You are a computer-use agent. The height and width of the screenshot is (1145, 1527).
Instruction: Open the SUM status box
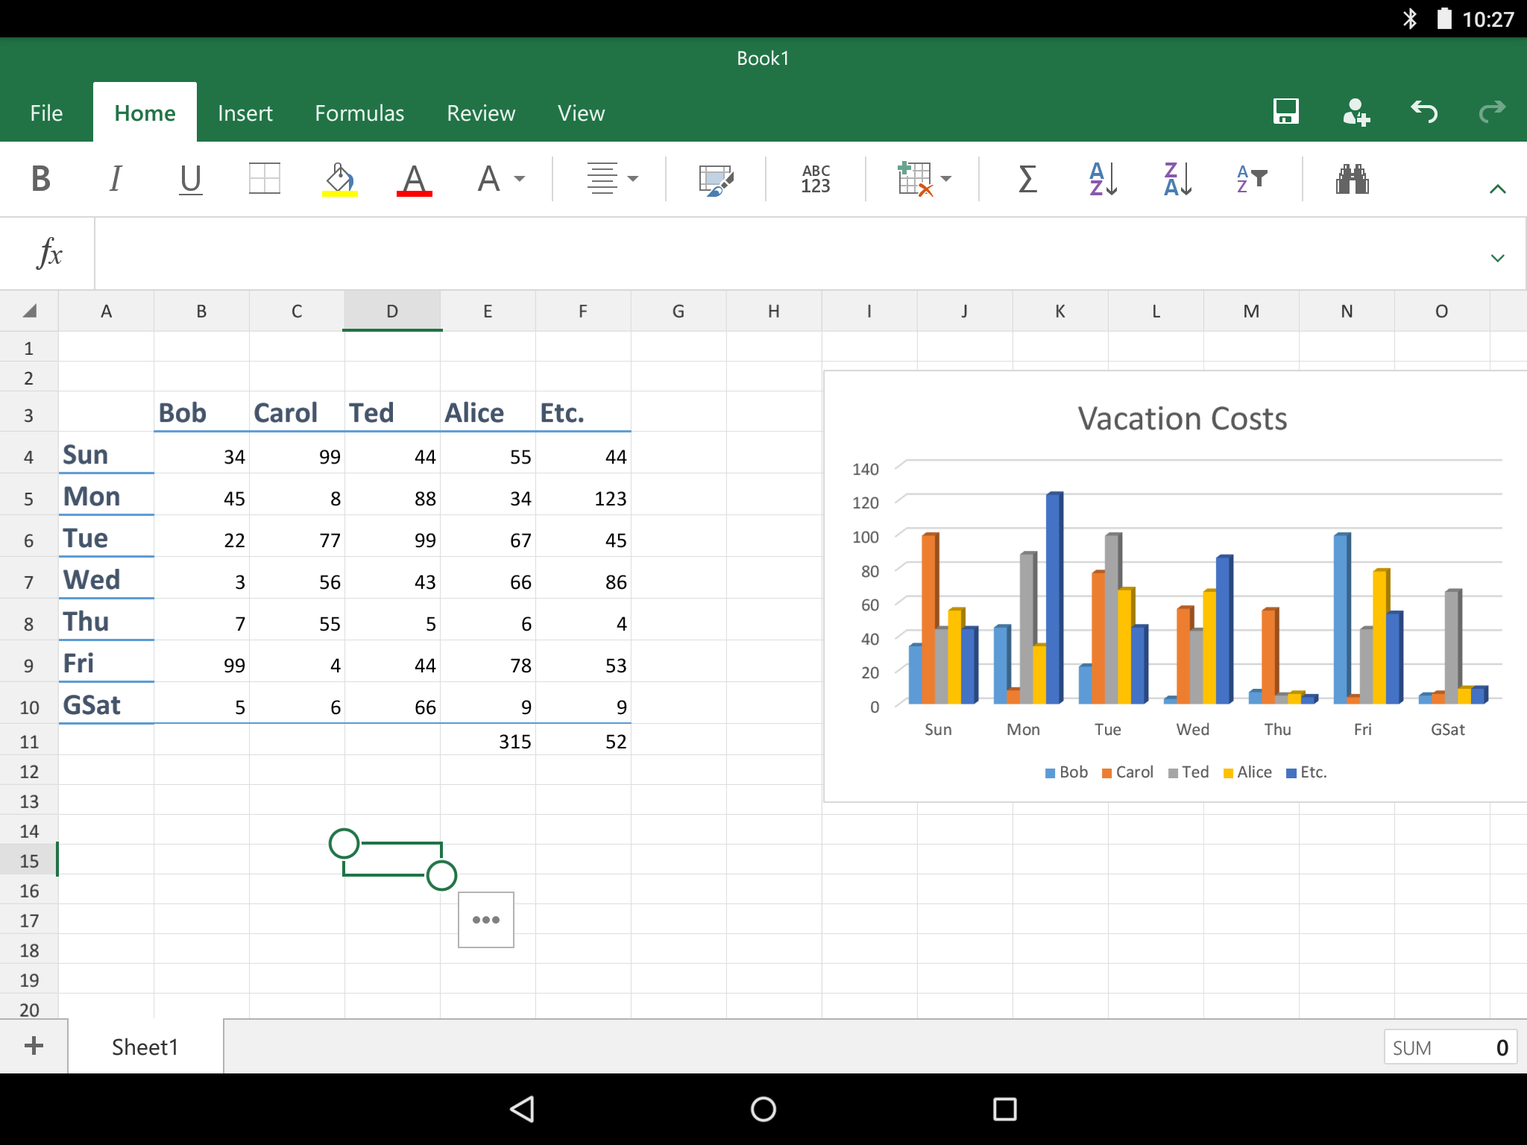[x=1449, y=1047]
